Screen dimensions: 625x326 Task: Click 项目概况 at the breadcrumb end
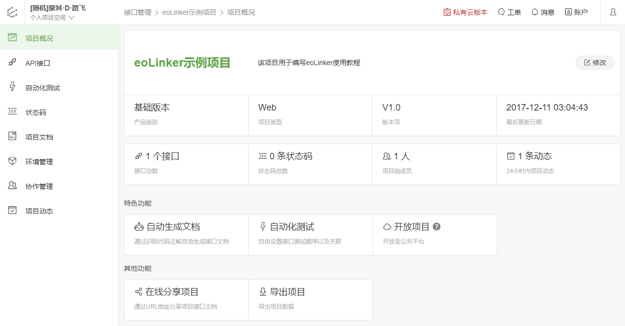(x=241, y=12)
